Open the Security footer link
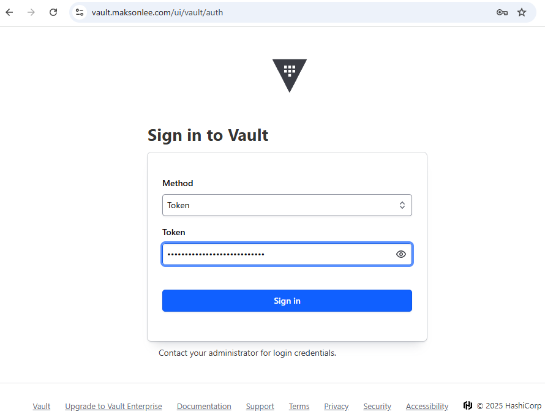The height and width of the screenshot is (417, 545). click(377, 406)
